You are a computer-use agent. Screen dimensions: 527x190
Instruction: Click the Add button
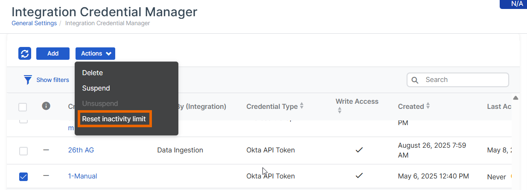[53, 53]
